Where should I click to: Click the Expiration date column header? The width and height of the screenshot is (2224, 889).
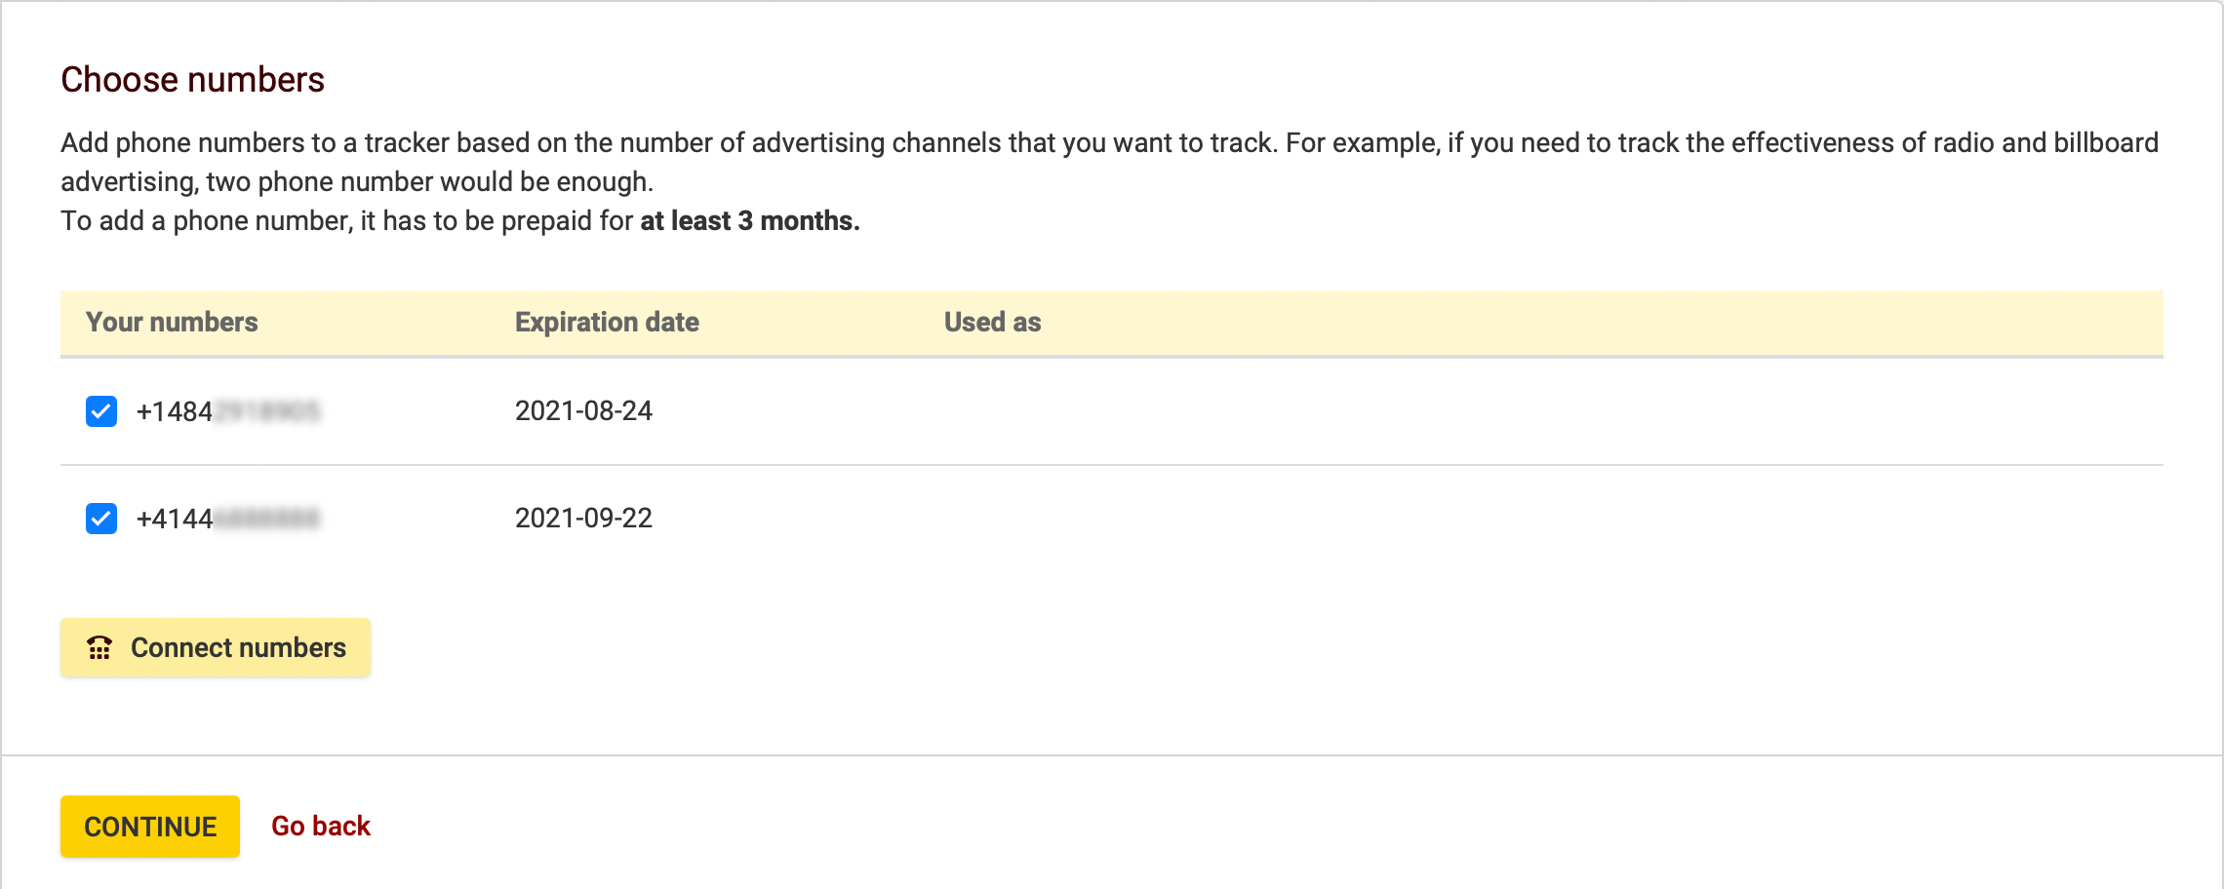(x=607, y=322)
